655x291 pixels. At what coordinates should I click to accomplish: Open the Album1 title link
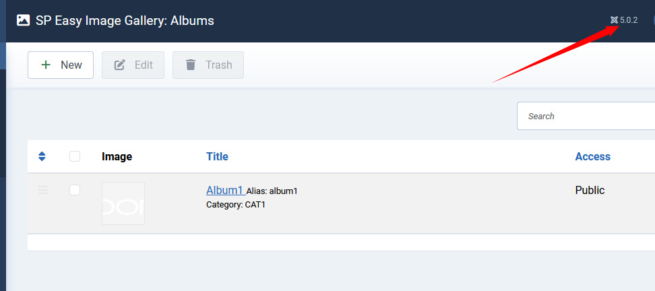point(224,191)
